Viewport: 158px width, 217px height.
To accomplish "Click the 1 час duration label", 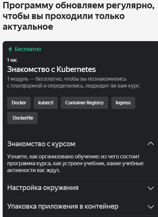I will (x=12, y=60).
